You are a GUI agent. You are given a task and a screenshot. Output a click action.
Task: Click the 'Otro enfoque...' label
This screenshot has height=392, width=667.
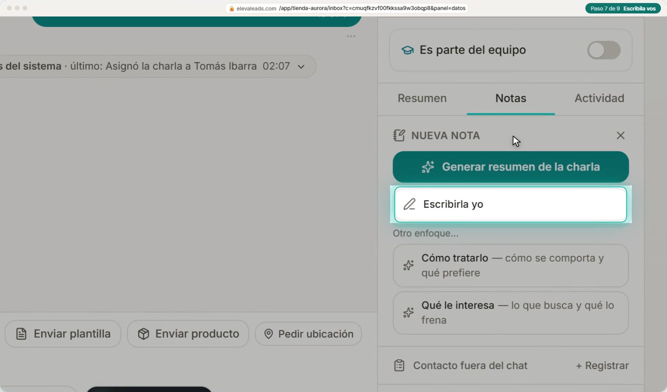click(x=425, y=234)
